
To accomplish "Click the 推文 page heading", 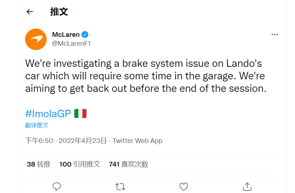I will tap(59, 12).
